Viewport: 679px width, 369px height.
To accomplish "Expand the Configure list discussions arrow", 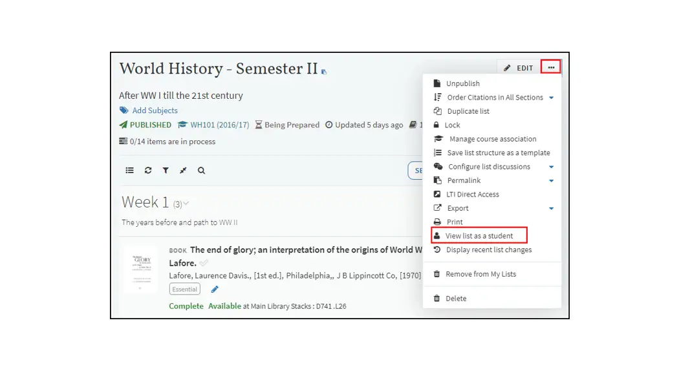I will tap(551, 167).
